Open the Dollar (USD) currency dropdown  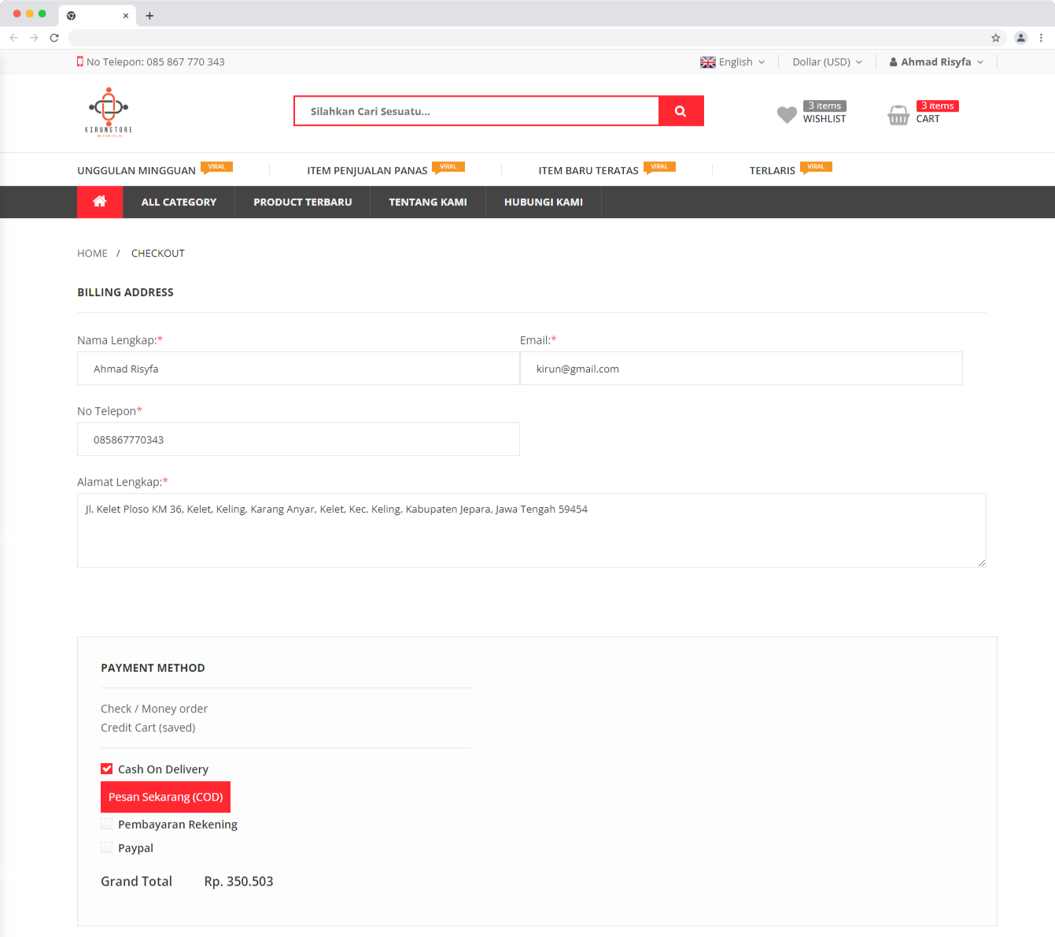pos(827,62)
